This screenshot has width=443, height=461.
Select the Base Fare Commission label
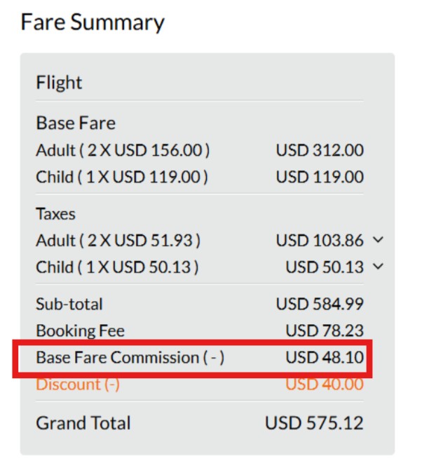point(130,357)
